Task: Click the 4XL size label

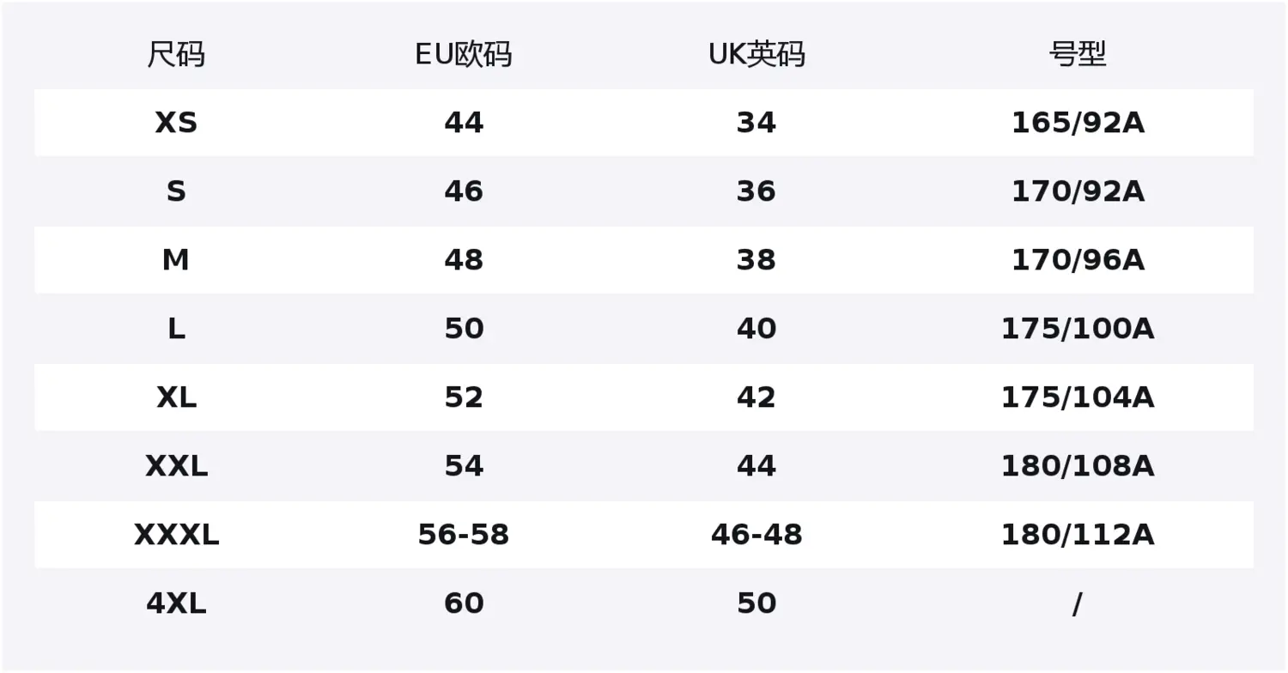Action: pos(176,603)
